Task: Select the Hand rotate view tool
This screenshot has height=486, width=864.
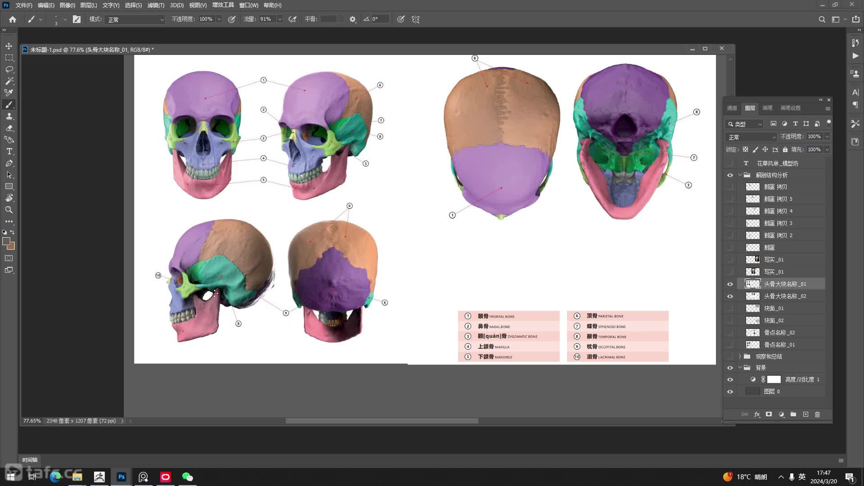Action: coord(9,198)
